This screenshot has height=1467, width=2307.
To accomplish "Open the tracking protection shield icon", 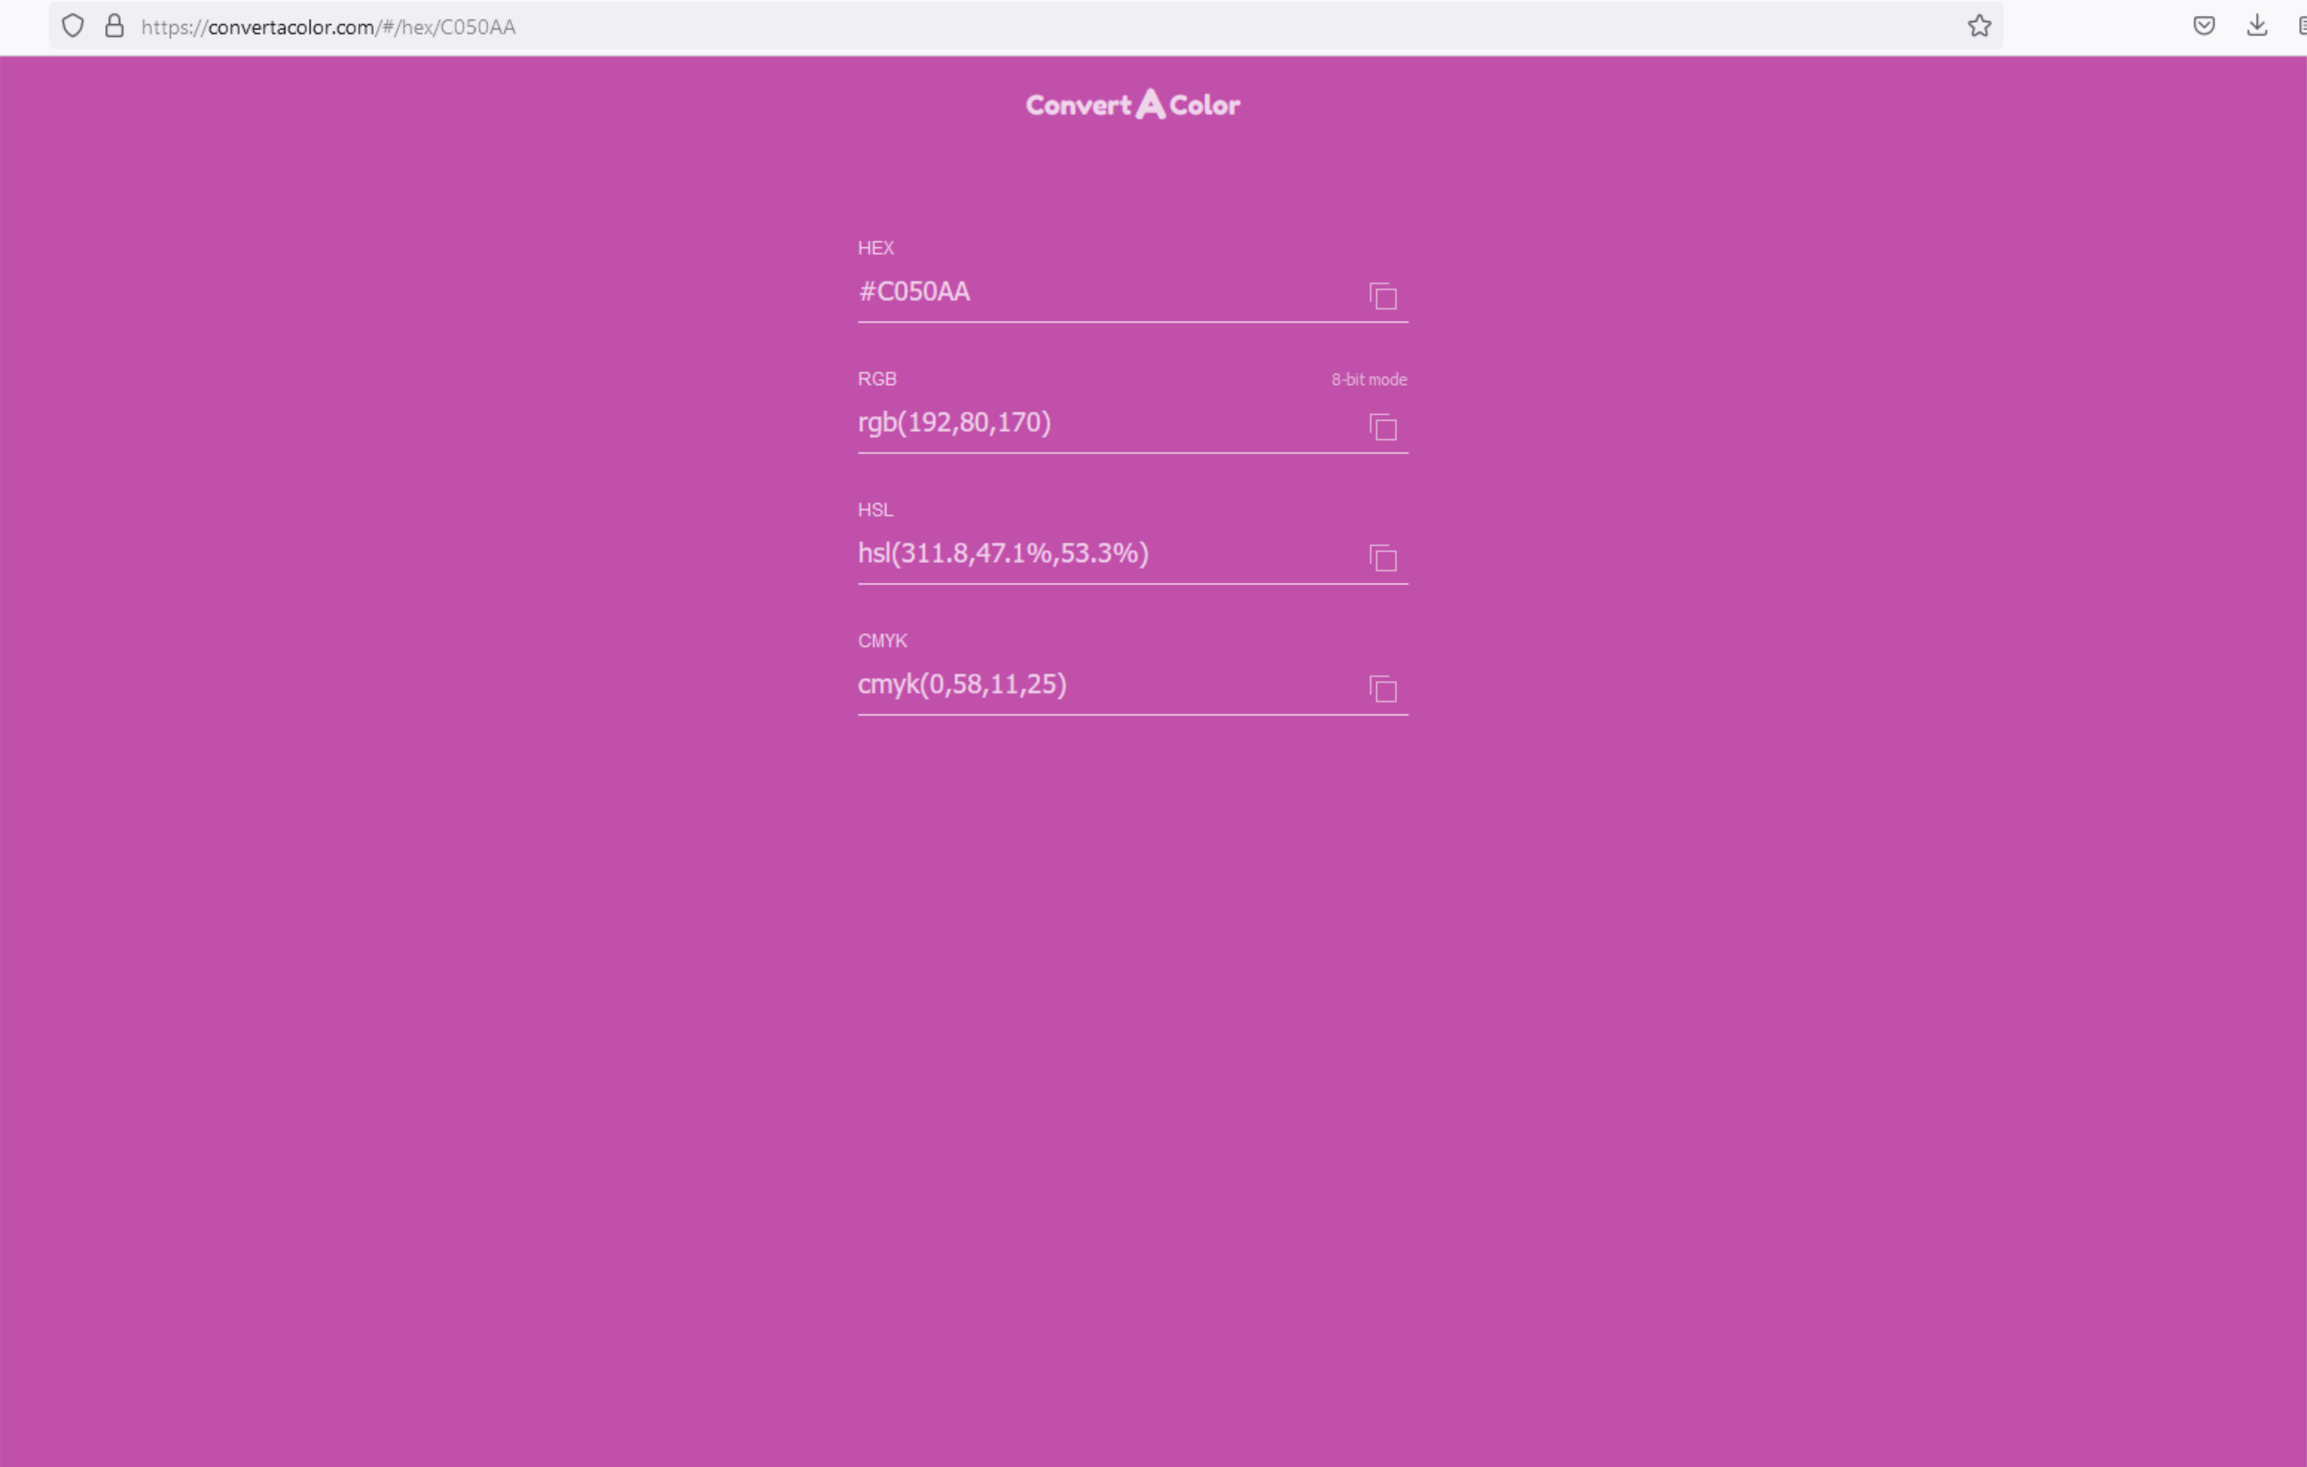I will click(x=73, y=26).
